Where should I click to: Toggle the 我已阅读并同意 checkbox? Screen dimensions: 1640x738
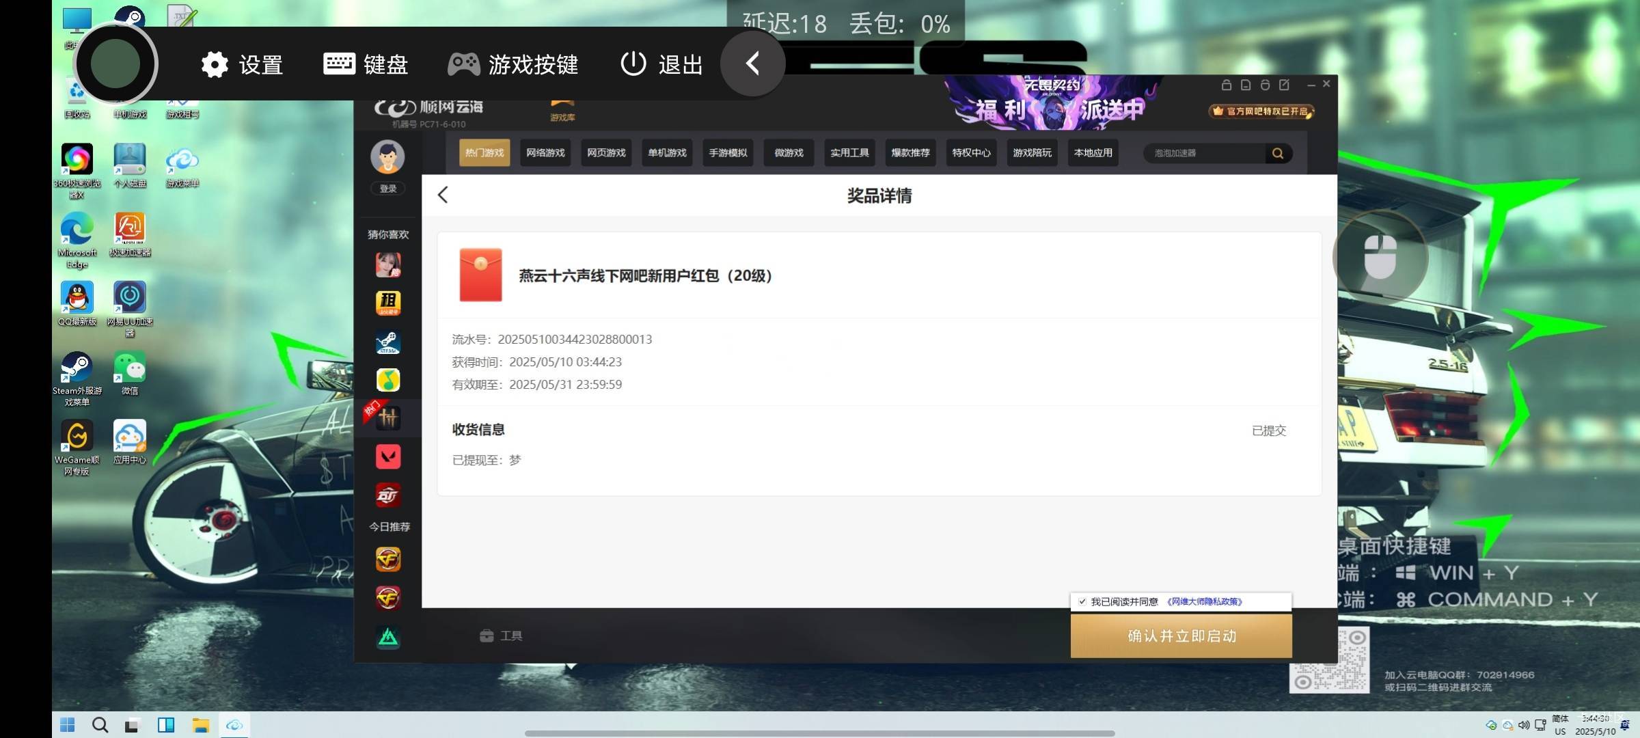click(1082, 602)
